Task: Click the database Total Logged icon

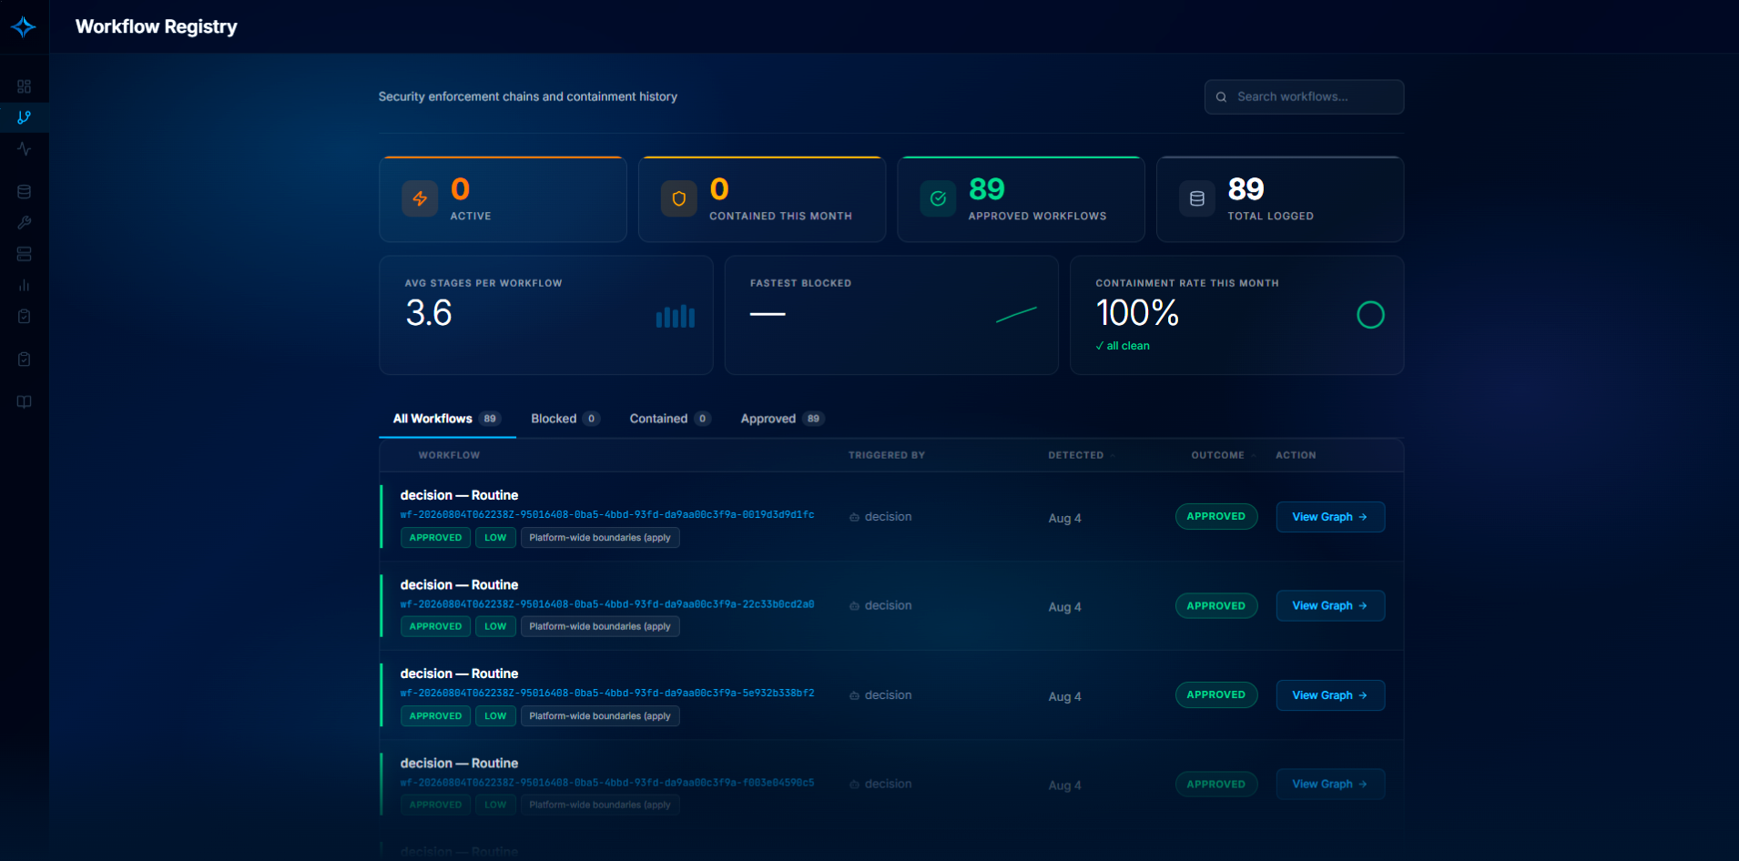Action: [1197, 198]
